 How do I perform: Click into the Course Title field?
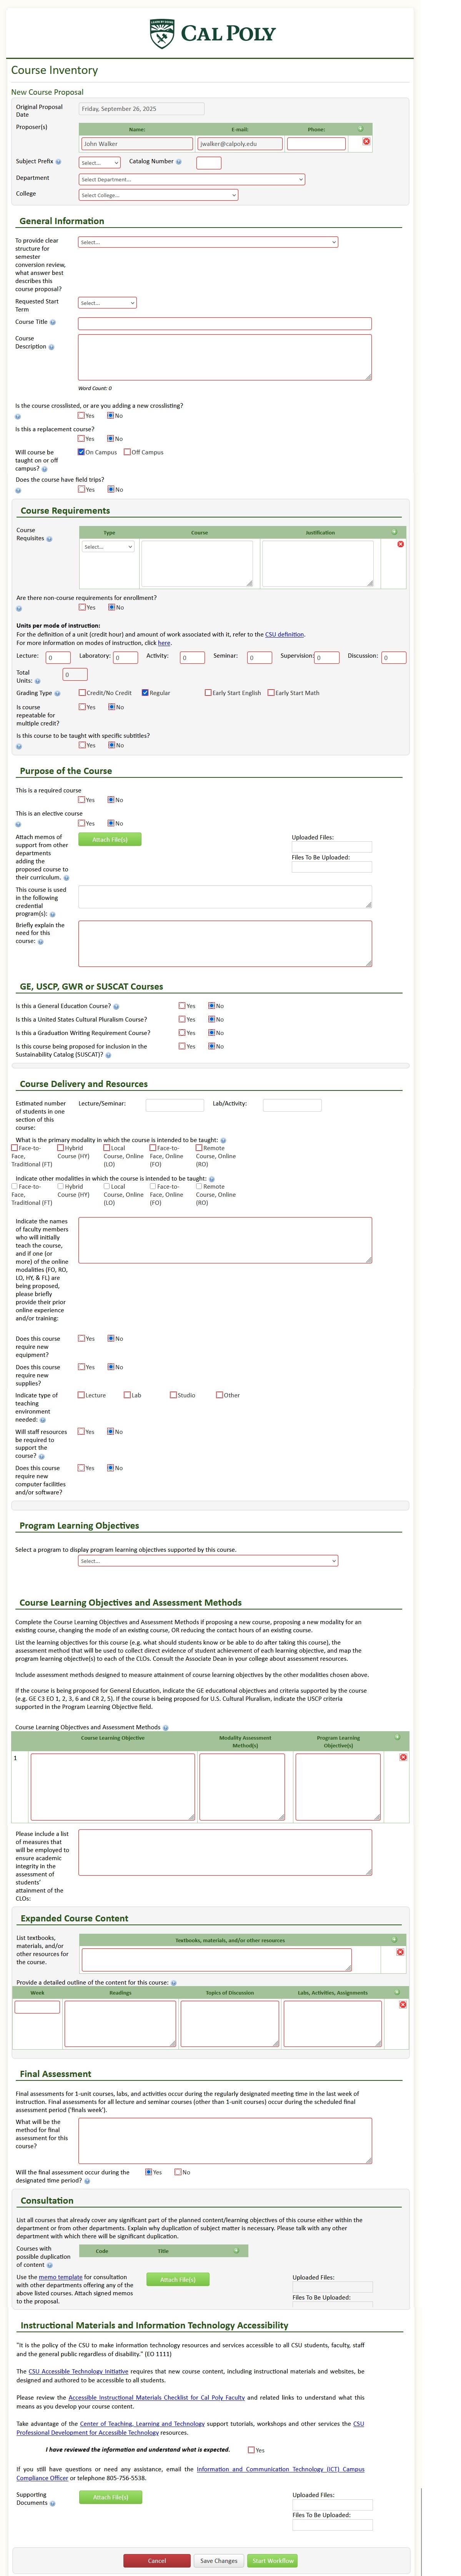(x=225, y=324)
